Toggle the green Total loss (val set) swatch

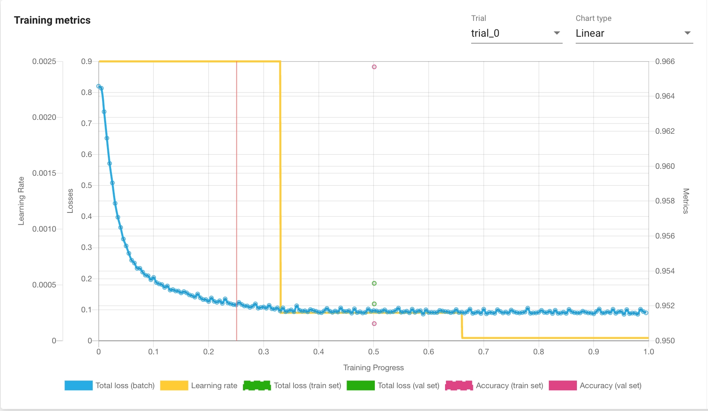point(361,386)
